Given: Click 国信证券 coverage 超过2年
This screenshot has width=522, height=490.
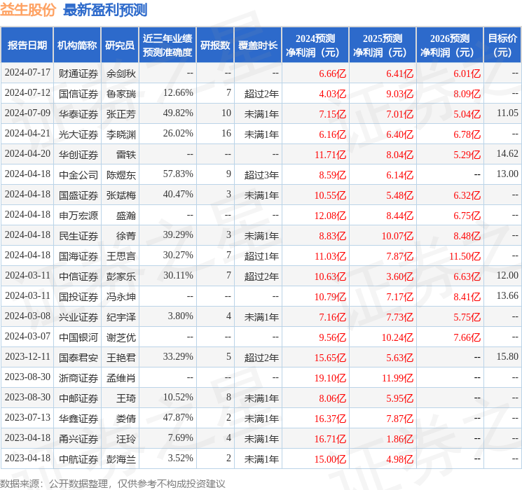Looking at the screenshot, I should point(261,94).
